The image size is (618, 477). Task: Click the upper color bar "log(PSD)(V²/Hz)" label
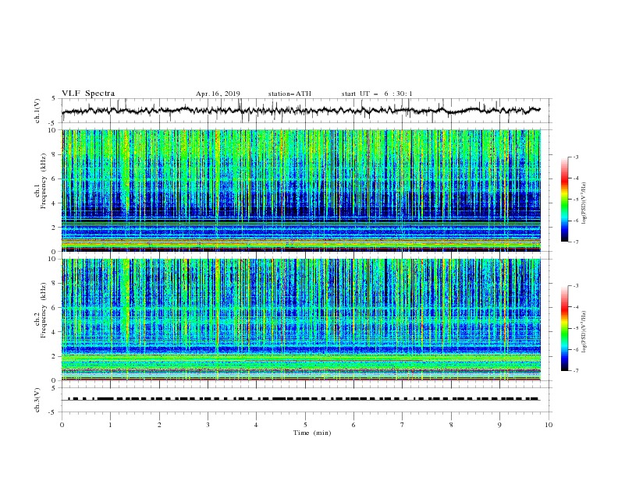[584, 203]
